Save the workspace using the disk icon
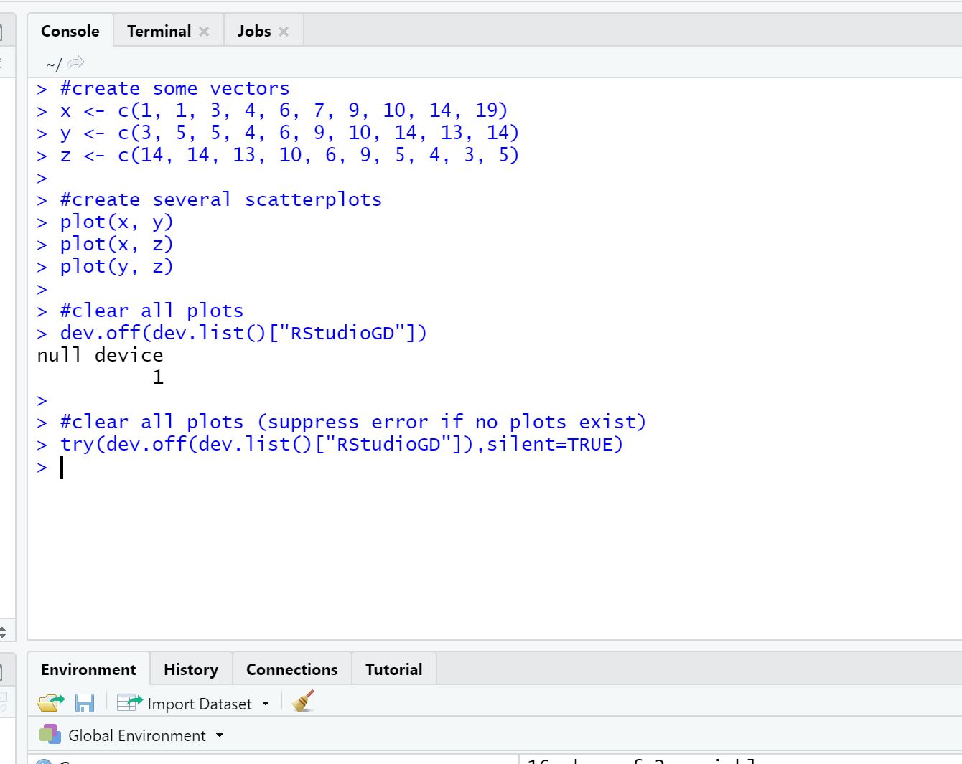Viewport: 962px width, 764px height. 84,702
